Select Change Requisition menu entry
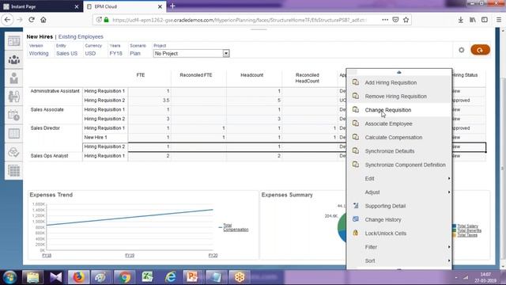Image resolution: width=506 pixels, height=285 pixels. point(399,110)
